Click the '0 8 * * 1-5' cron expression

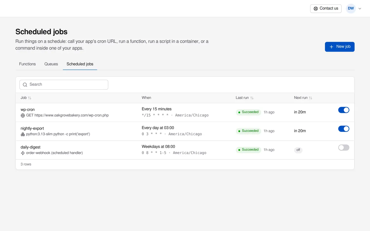pyautogui.click(x=154, y=153)
